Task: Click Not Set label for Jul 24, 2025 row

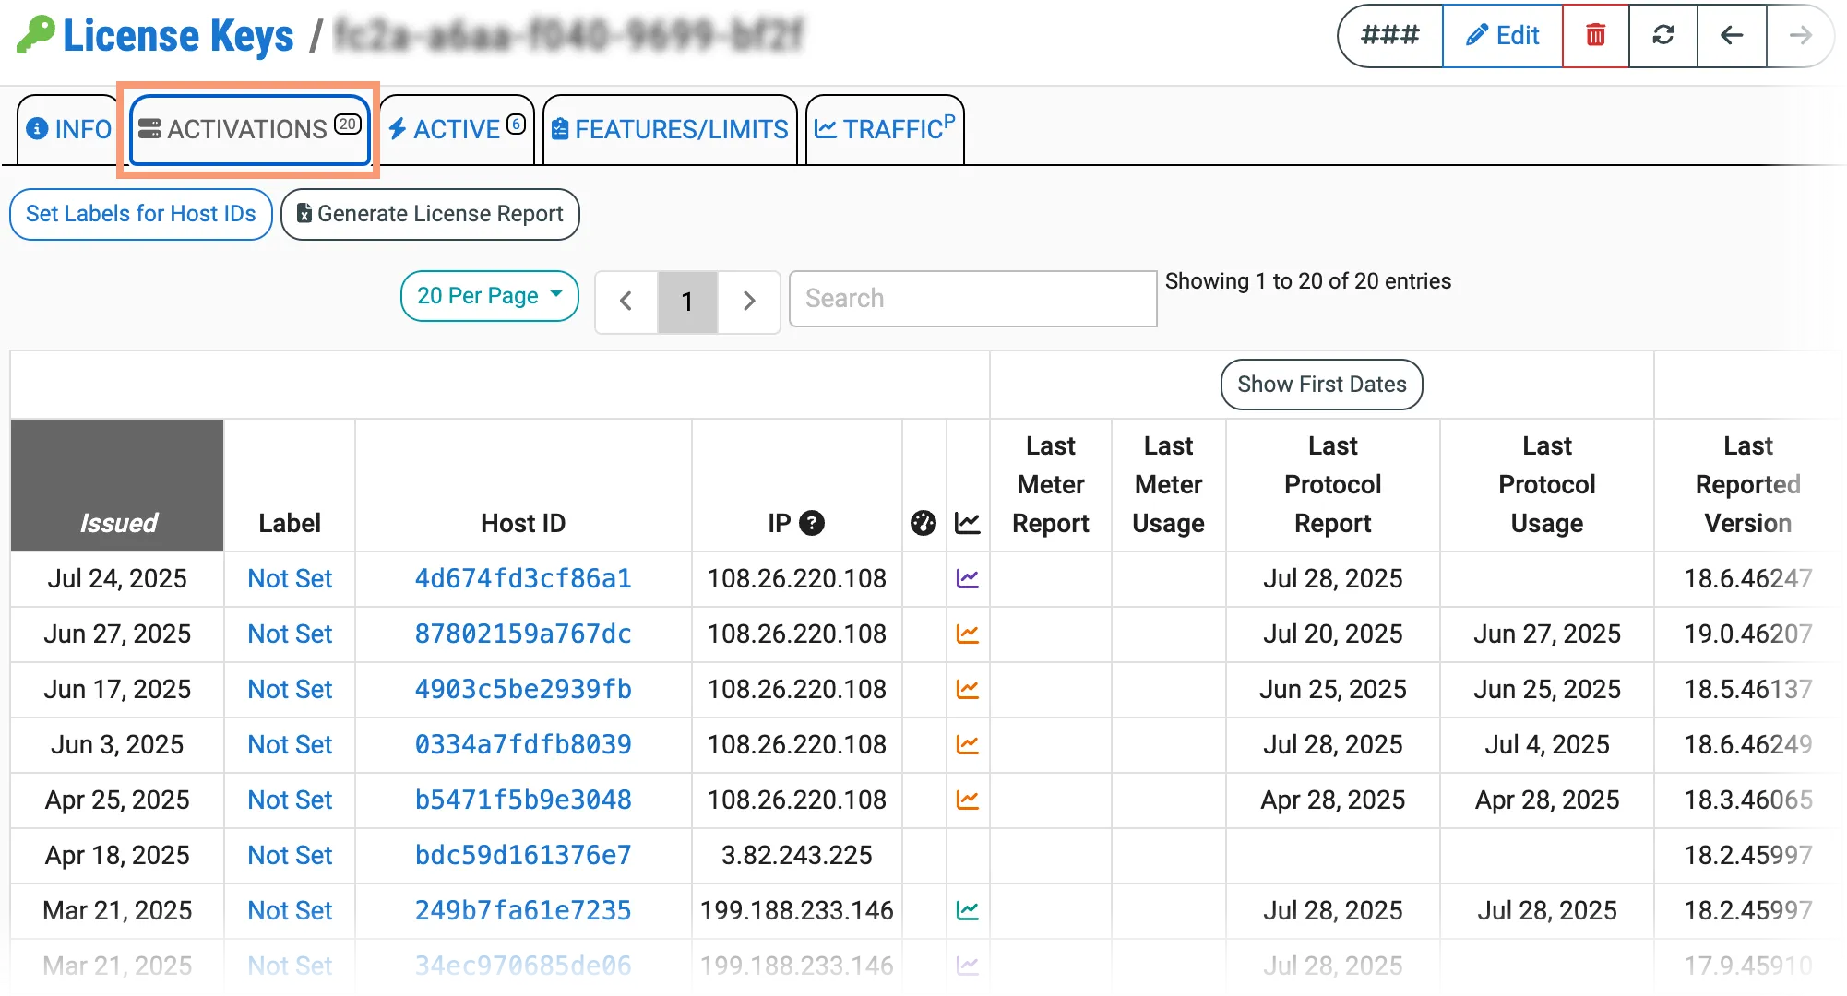Action: point(290,579)
